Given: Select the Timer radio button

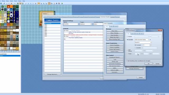Looking at the screenshot, I should coord(127,54).
